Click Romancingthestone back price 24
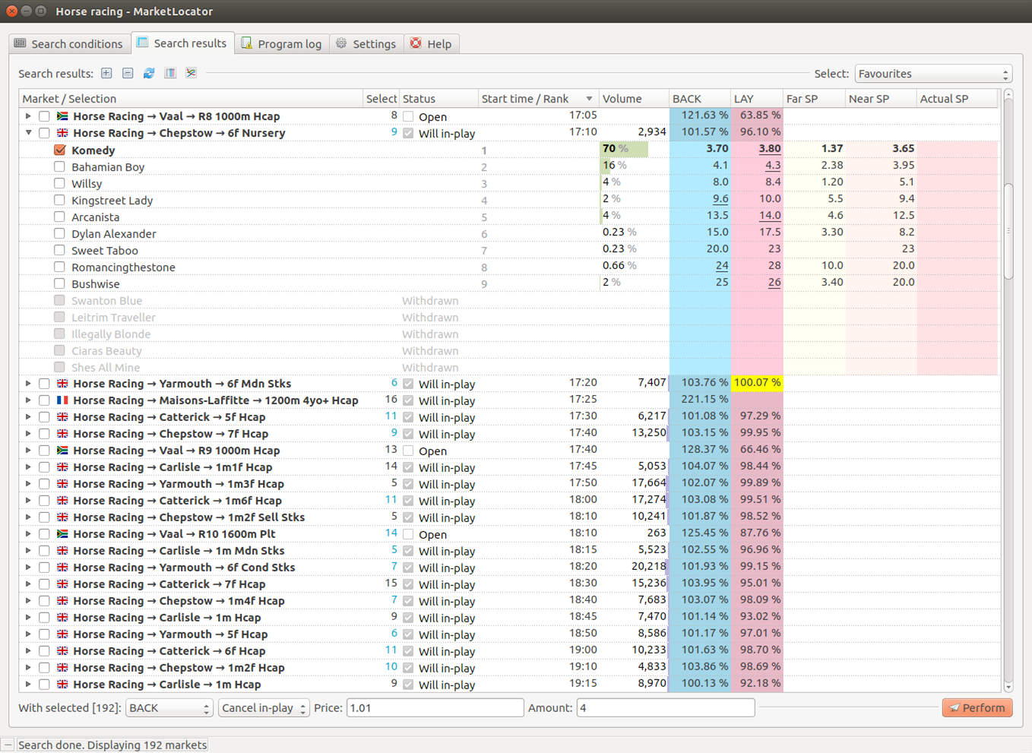The width and height of the screenshot is (1032, 753). (722, 266)
